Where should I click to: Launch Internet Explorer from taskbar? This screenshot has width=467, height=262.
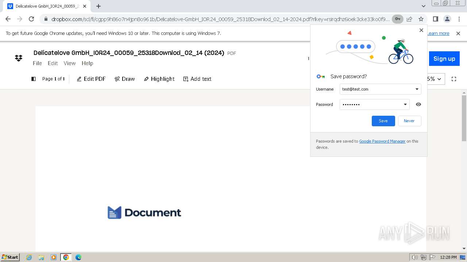coord(29,257)
